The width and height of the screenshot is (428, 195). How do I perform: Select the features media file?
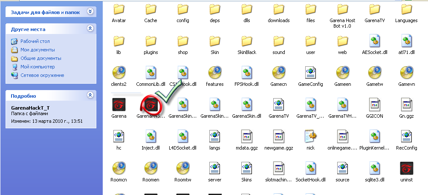click(x=215, y=73)
